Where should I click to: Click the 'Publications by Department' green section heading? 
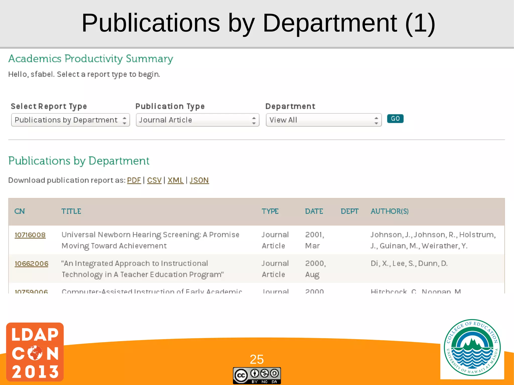tap(79, 161)
